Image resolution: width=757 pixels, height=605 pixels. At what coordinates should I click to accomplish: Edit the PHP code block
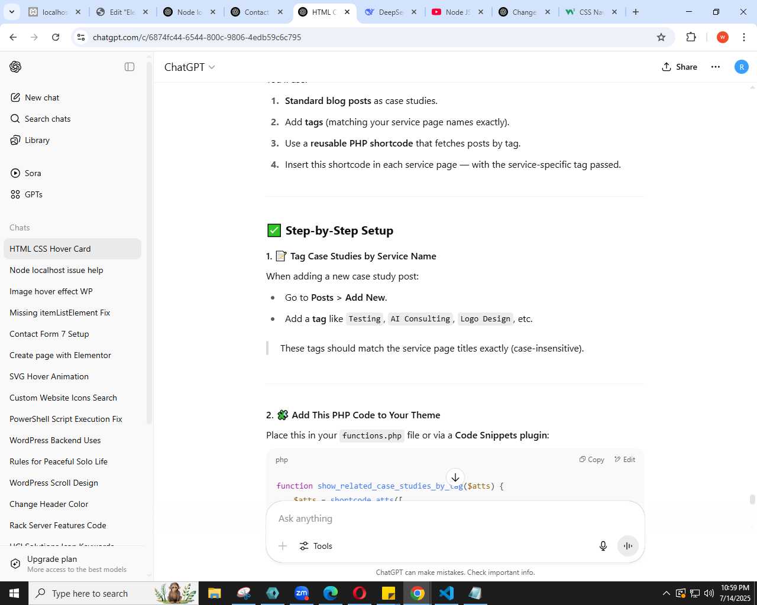click(625, 460)
